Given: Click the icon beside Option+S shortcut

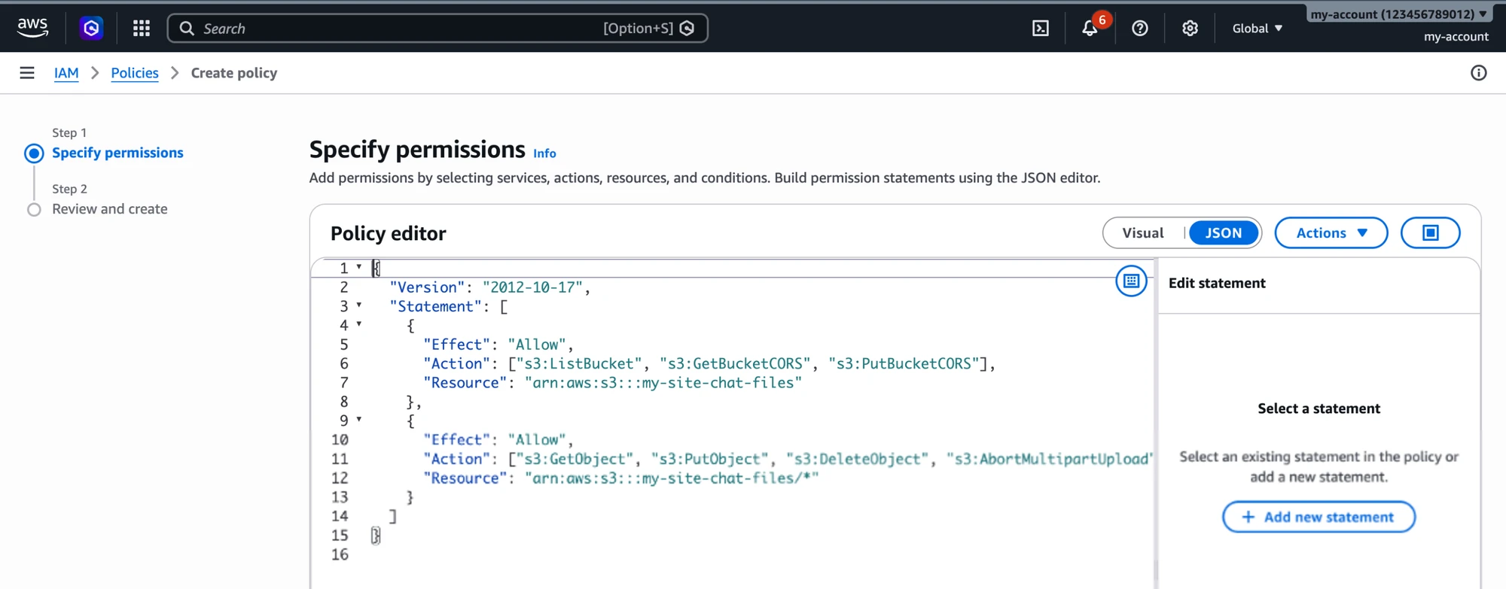Looking at the screenshot, I should click(x=687, y=28).
